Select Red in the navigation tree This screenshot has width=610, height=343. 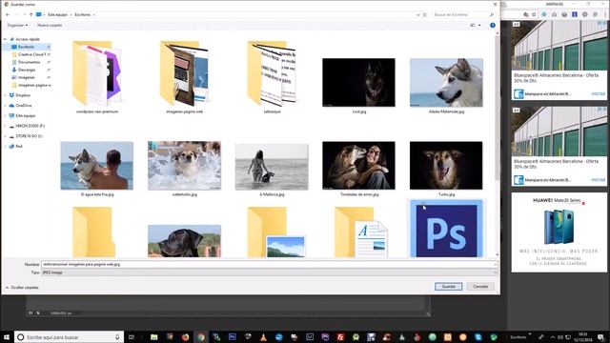pyautogui.click(x=19, y=147)
